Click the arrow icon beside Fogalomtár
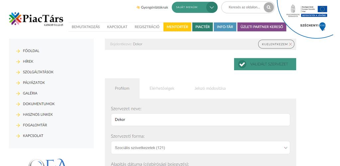This screenshot has width=340, height=166. click(18, 125)
